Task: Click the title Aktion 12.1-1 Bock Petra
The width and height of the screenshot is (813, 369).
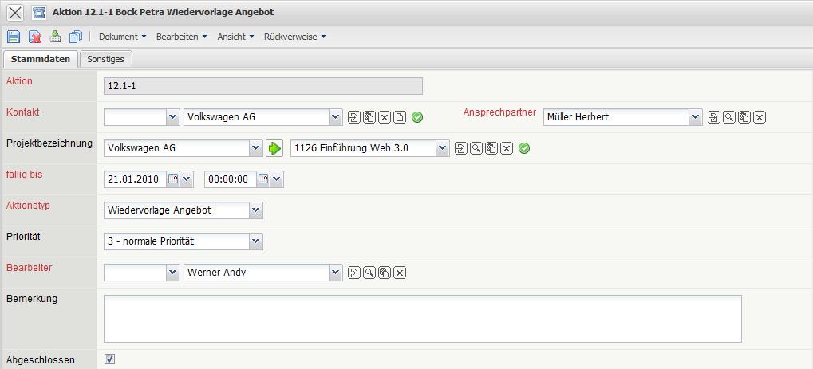Action: 164,12
